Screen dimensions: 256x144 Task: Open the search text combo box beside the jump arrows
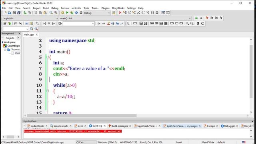point(79,24)
